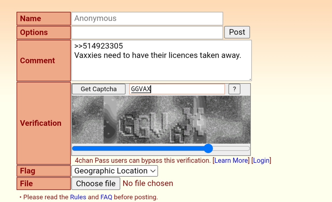
Task: Open the Geographic Location flag dropdown
Action: (115, 171)
